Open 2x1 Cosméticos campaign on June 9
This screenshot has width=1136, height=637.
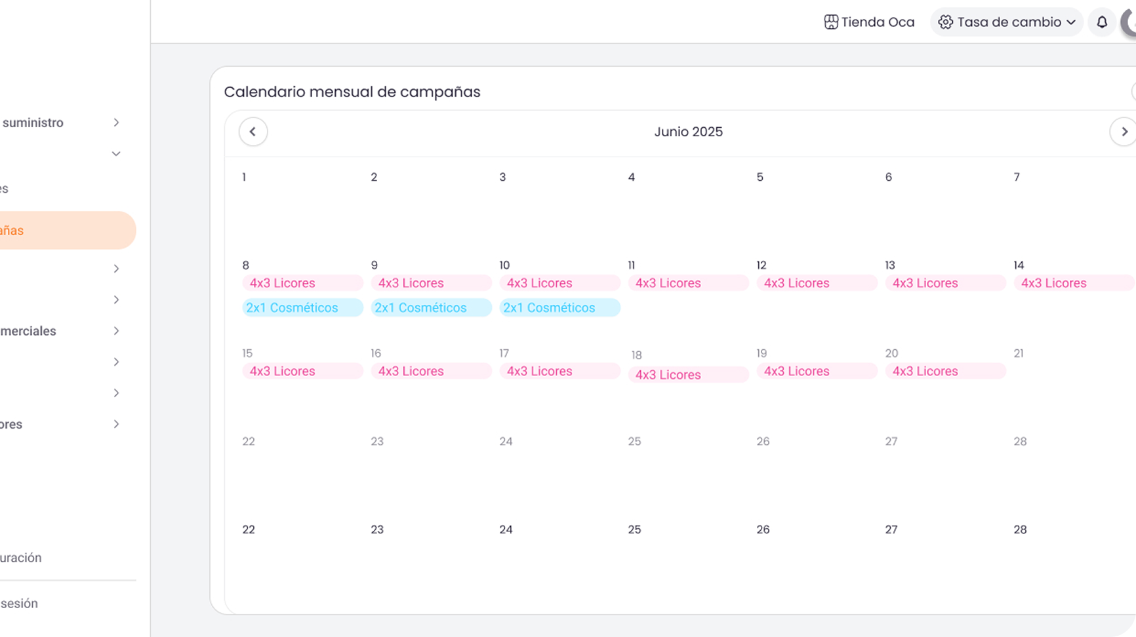(431, 308)
